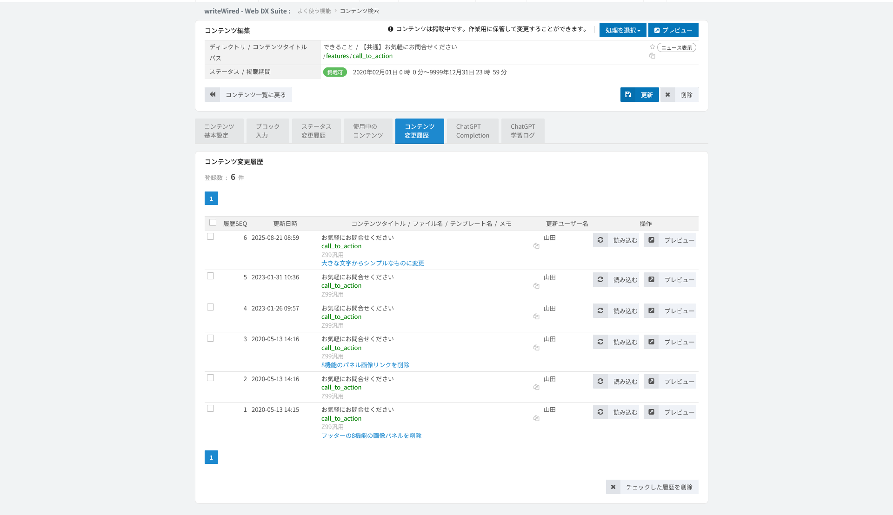The width and height of the screenshot is (893, 515).
Task: Click the features path link
Action: point(337,56)
